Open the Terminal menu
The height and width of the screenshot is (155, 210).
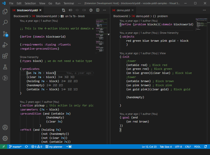(69, 4)
